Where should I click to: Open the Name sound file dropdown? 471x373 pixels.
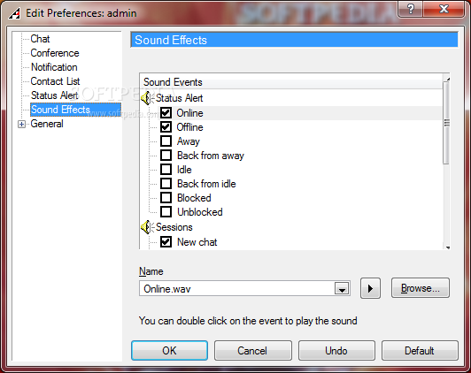pos(342,288)
